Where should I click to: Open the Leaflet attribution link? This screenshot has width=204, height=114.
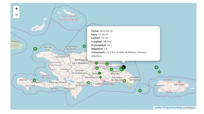(158, 108)
